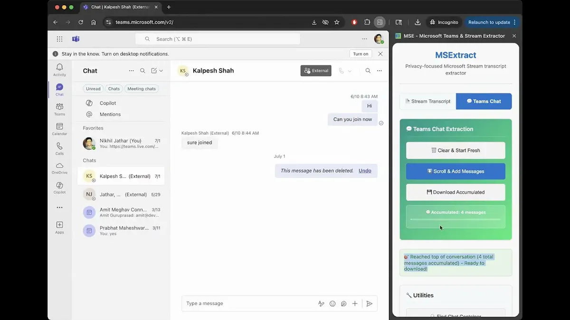Open the browser Extensions puzzle icon

(367, 22)
